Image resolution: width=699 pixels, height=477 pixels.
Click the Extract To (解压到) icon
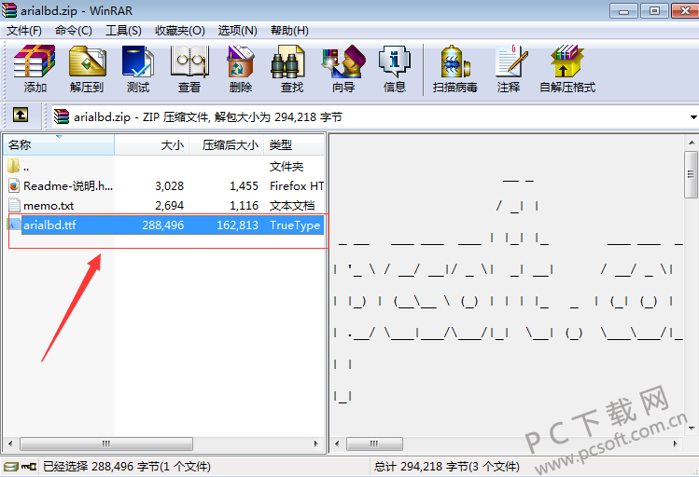(x=87, y=69)
